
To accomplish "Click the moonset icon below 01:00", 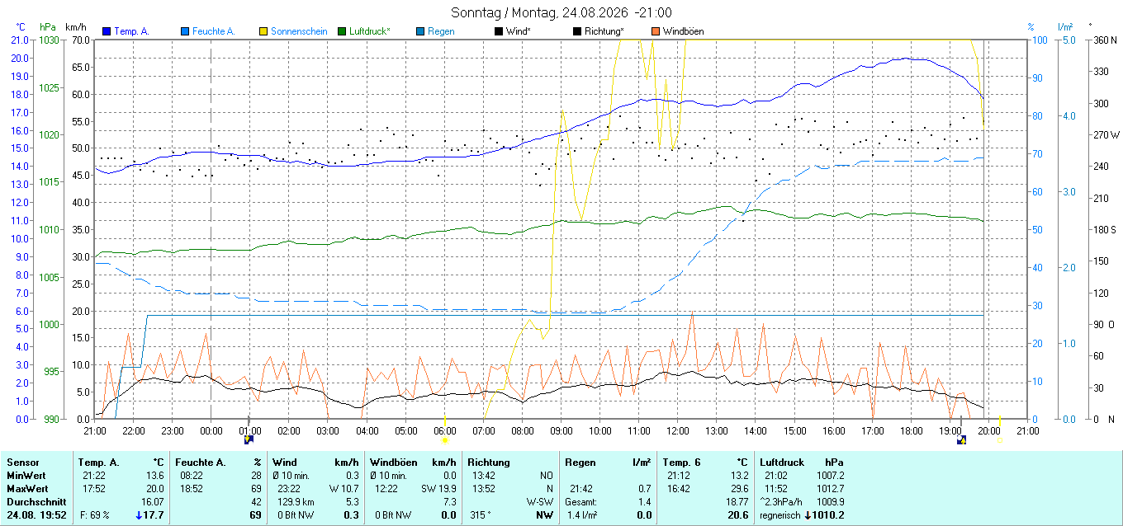I will [x=249, y=439].
